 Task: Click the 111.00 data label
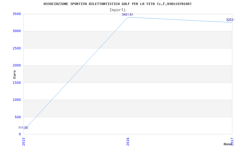[x=23, y=128]
